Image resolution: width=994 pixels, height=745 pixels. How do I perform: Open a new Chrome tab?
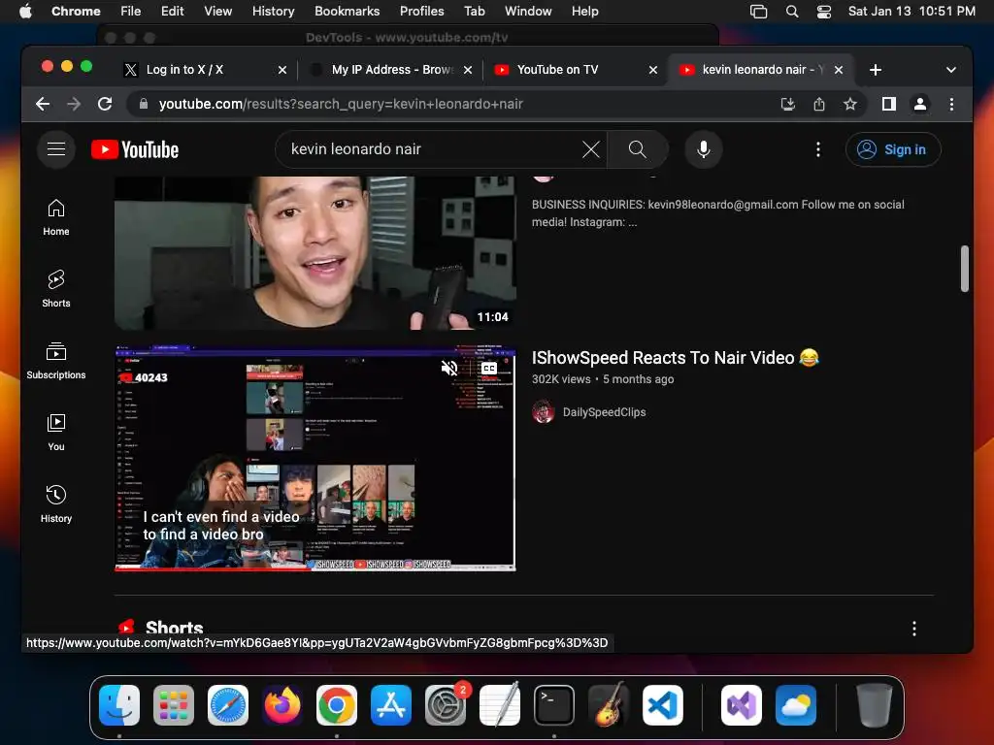pos(876,70)
